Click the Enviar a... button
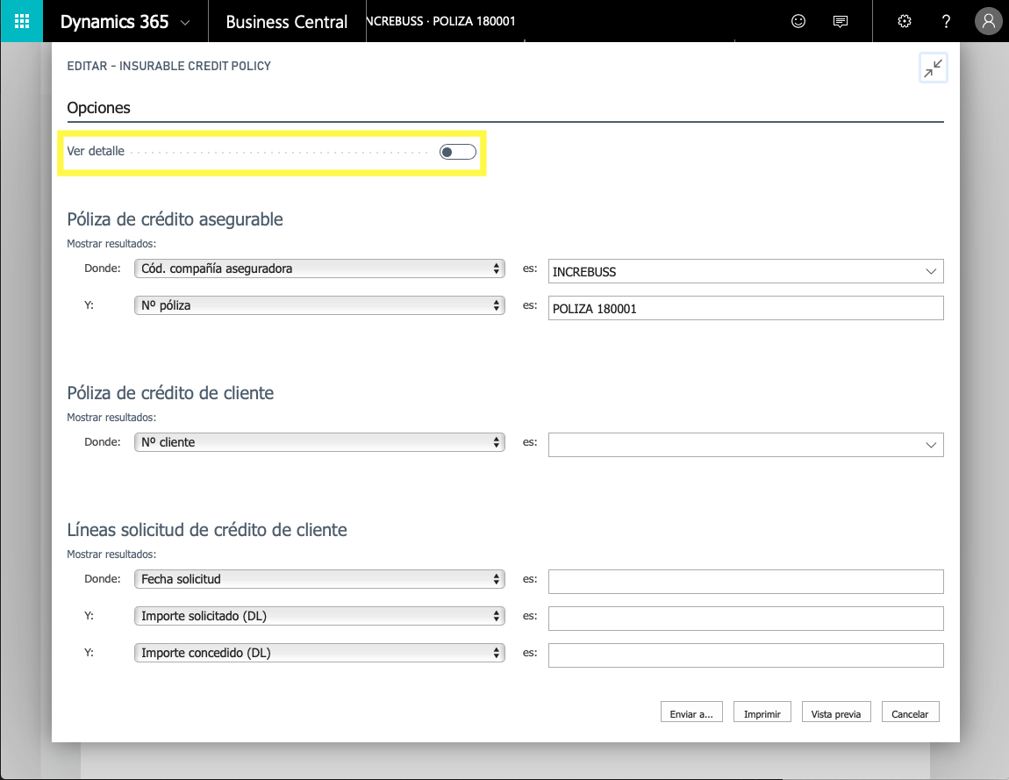 pos(691,713)
